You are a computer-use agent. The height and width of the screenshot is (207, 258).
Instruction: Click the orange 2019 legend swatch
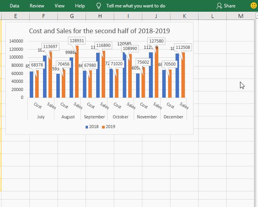click(x=103, y=127)
